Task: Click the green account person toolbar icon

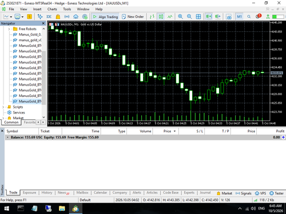Action: tap(268, 17)
